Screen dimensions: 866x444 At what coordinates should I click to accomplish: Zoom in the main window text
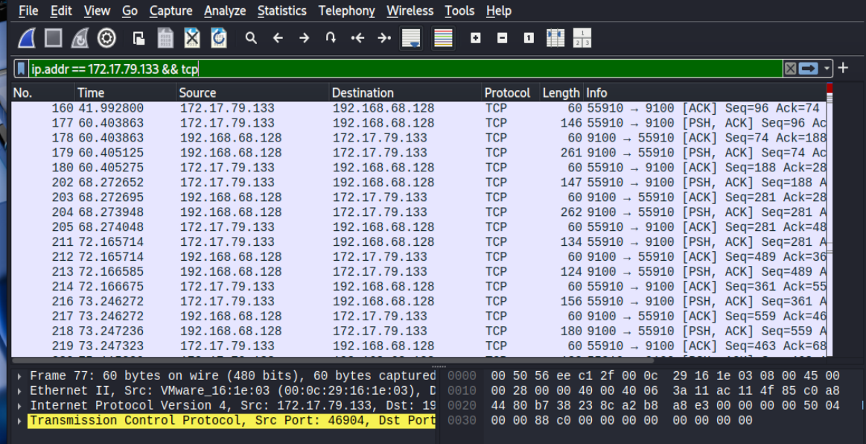[x=476, y=38]
